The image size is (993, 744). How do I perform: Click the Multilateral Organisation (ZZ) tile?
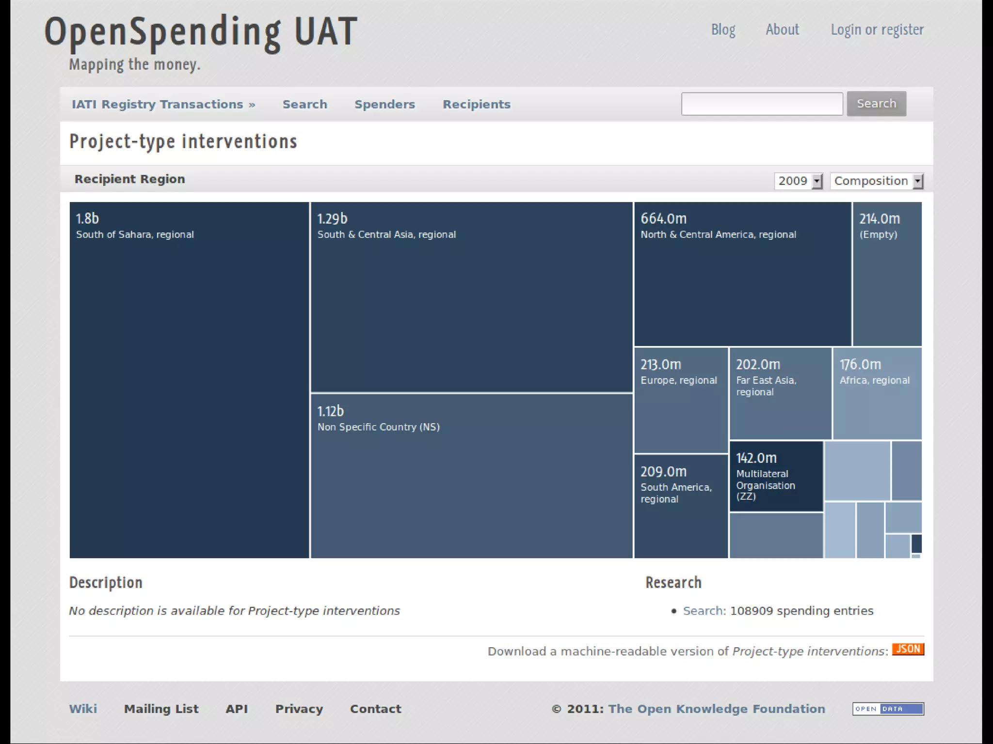[776, 477]
